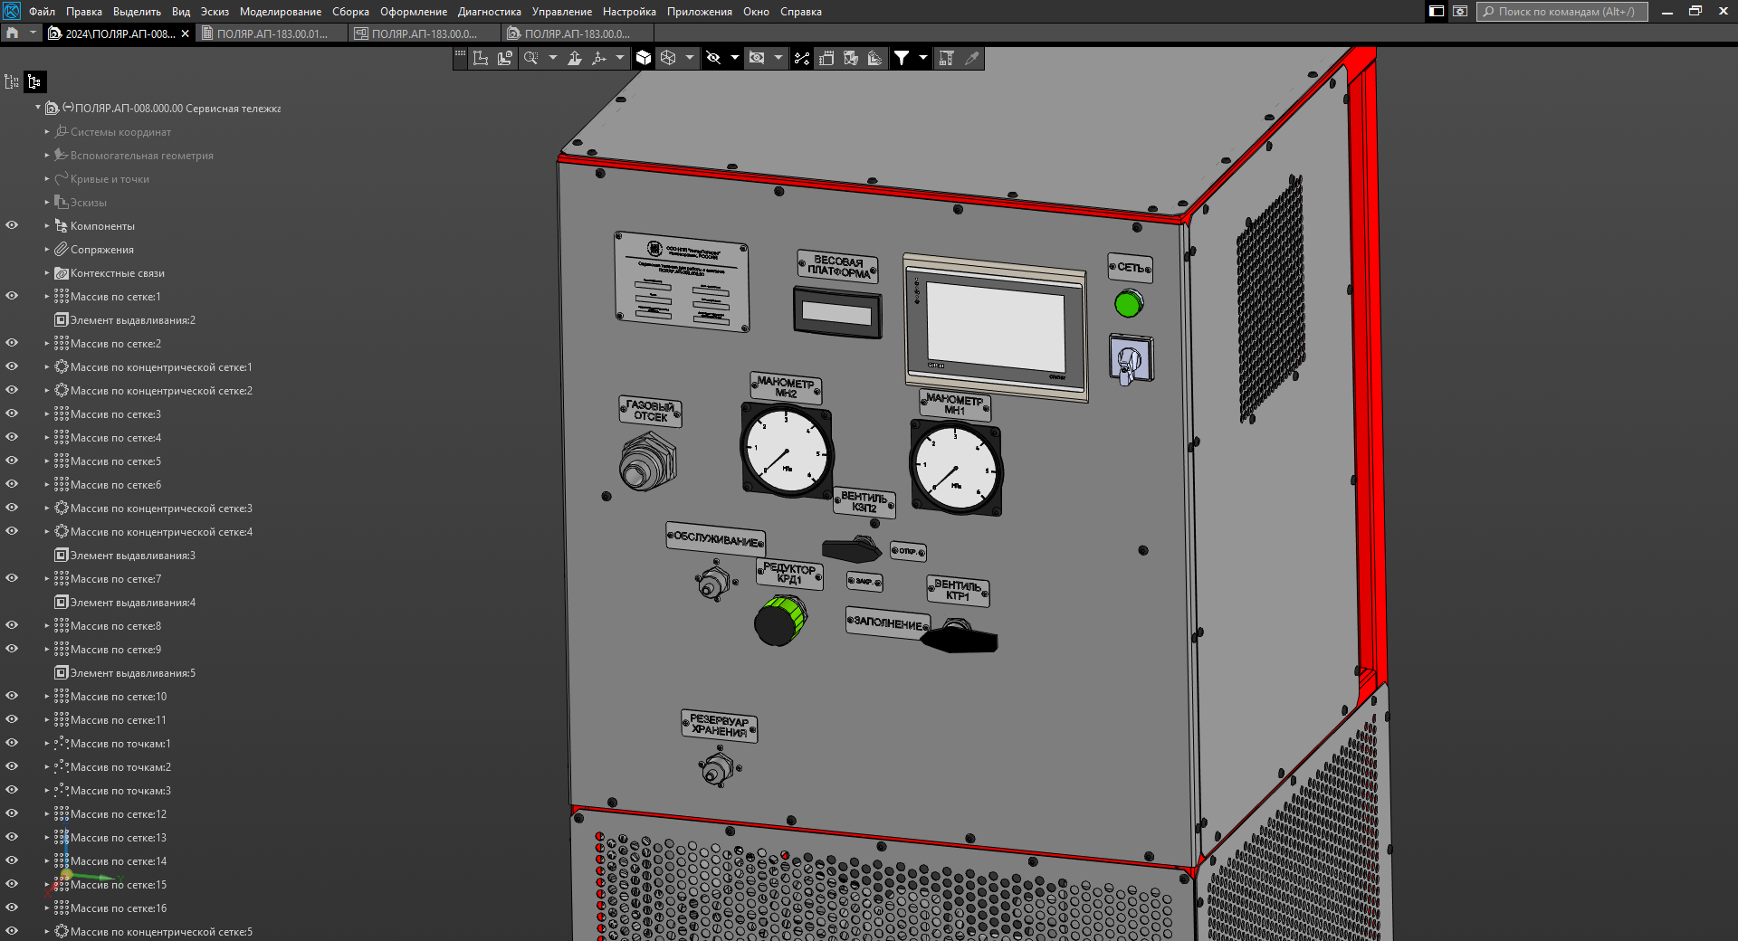This screenshot has height=941, width=1738.
Task: Expand the Сопряжения tree node
Action: click(47, 250)
